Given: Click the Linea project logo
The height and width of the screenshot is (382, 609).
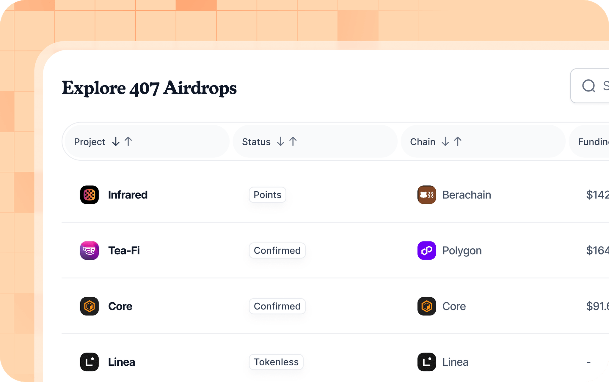Looking at the screenshot, I should [89, 362].
